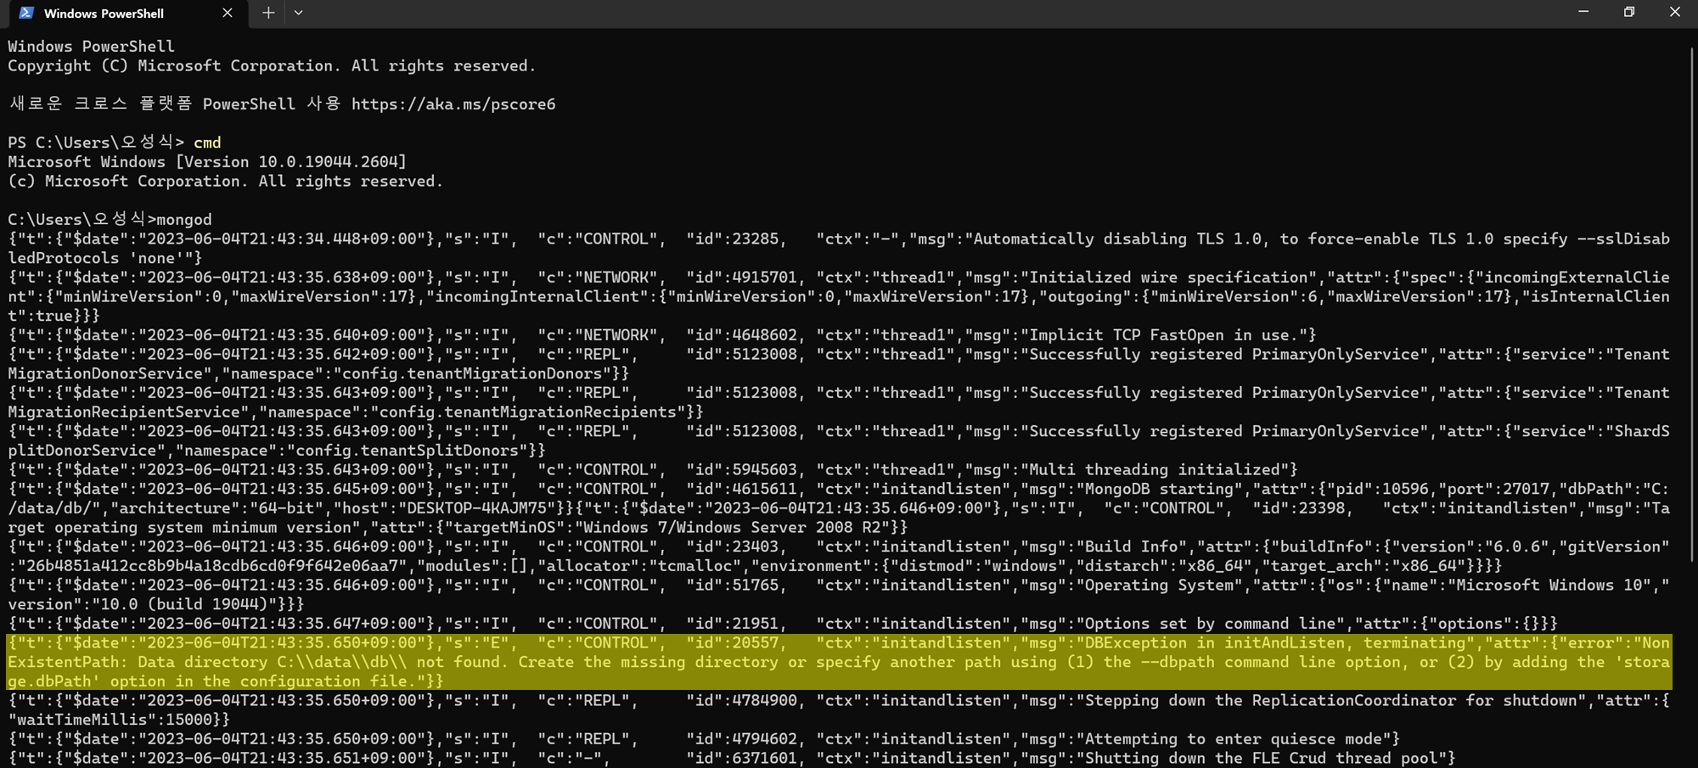Click the 'Copyright (C) Microsoft Corporation' line
Screen dimensions: 1698x768
pos(273,66)
